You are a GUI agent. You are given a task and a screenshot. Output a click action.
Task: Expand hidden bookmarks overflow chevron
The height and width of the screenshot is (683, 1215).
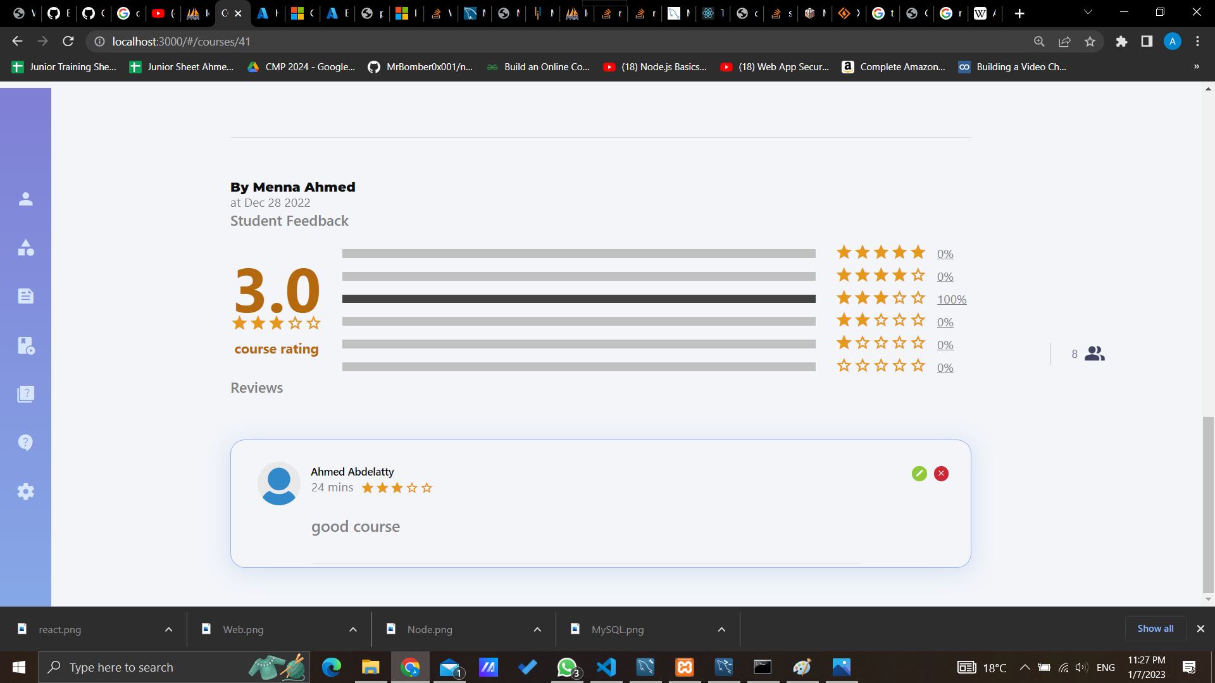point(1196,66)
